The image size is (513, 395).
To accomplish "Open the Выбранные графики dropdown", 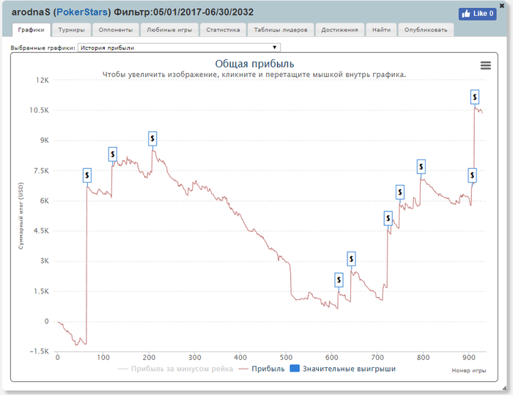I will coord(179,48).
